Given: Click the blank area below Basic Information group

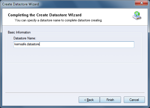Looking at the screenshot, I should (74, 77).
